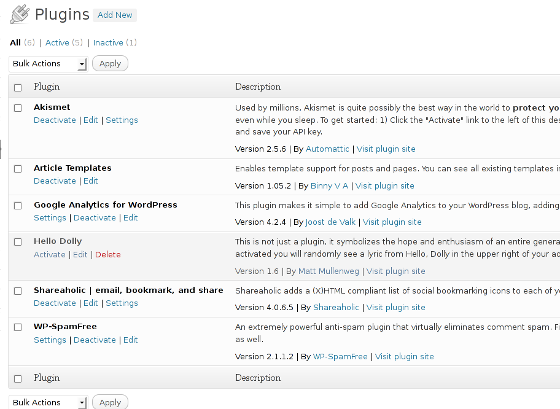Click the Add New plugin button
Image resolution: width=560 pixels, height=409 pixels.
[x=115, y=15]
